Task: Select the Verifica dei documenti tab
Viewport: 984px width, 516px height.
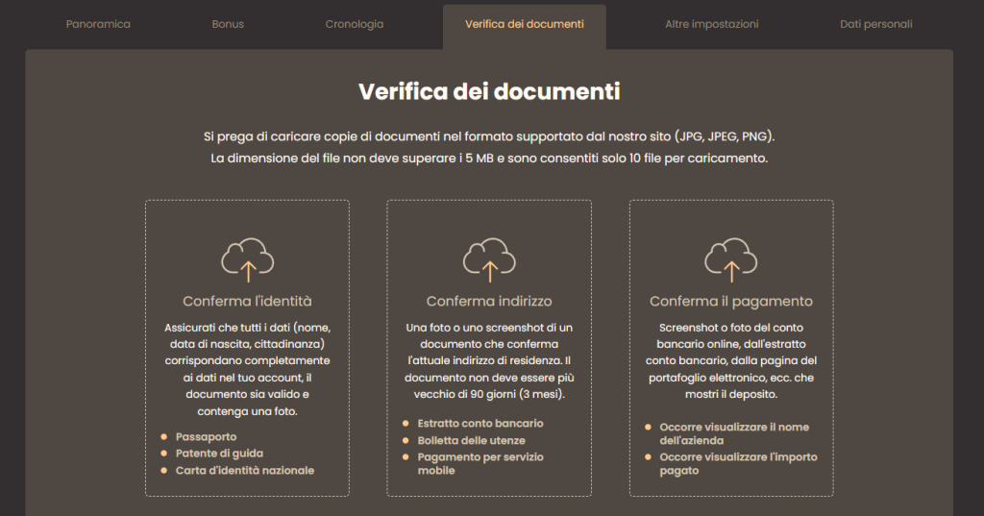Action: click(x=524, y=24)
